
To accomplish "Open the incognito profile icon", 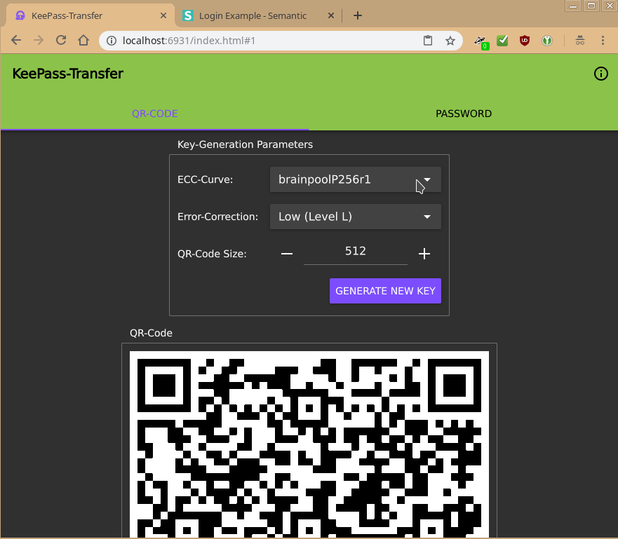I will [579, 41].
